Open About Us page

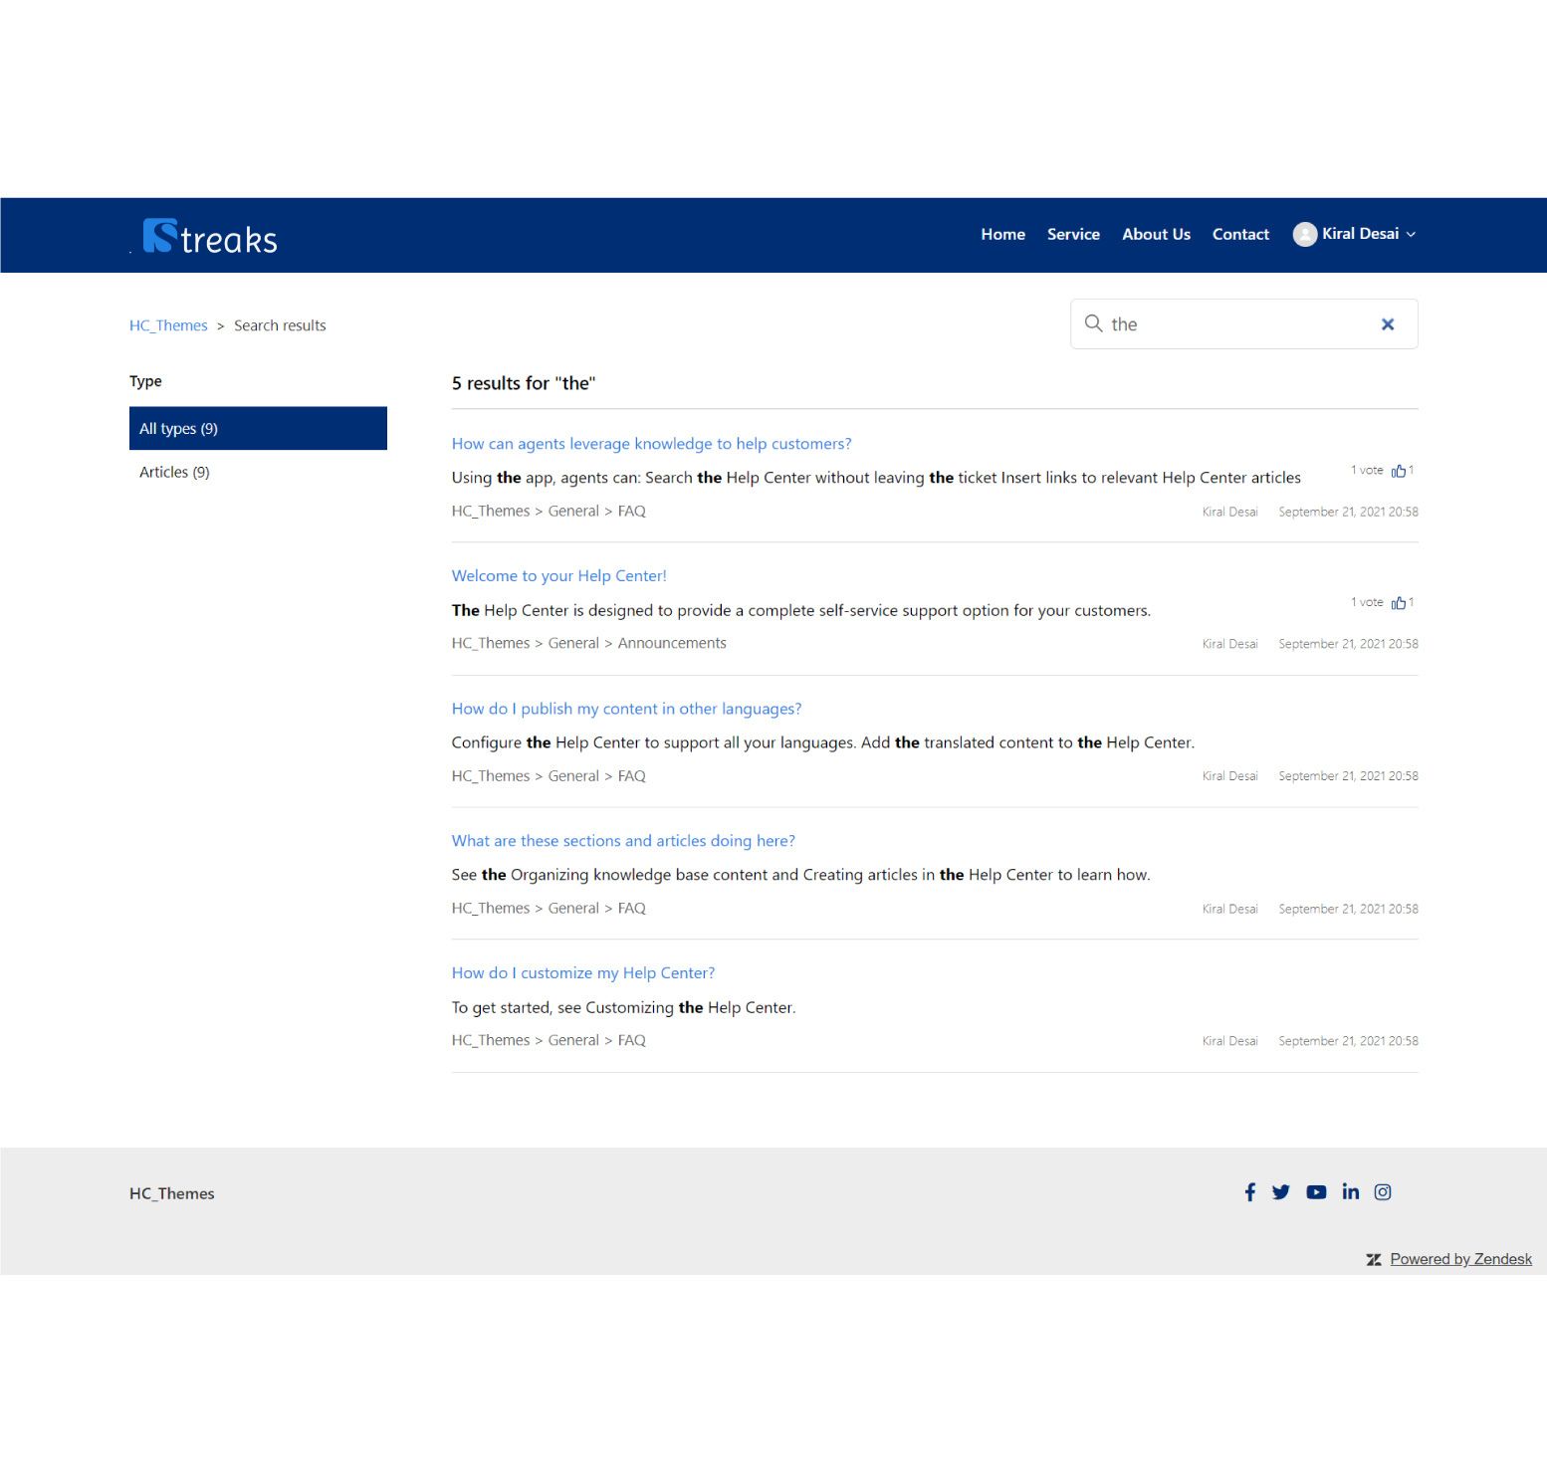1156,234
